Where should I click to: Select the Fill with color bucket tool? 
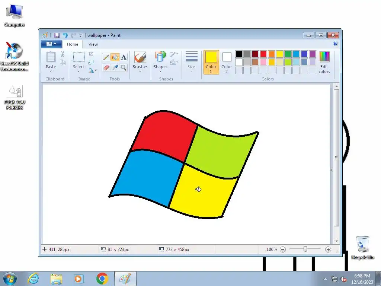pos(115,57)
